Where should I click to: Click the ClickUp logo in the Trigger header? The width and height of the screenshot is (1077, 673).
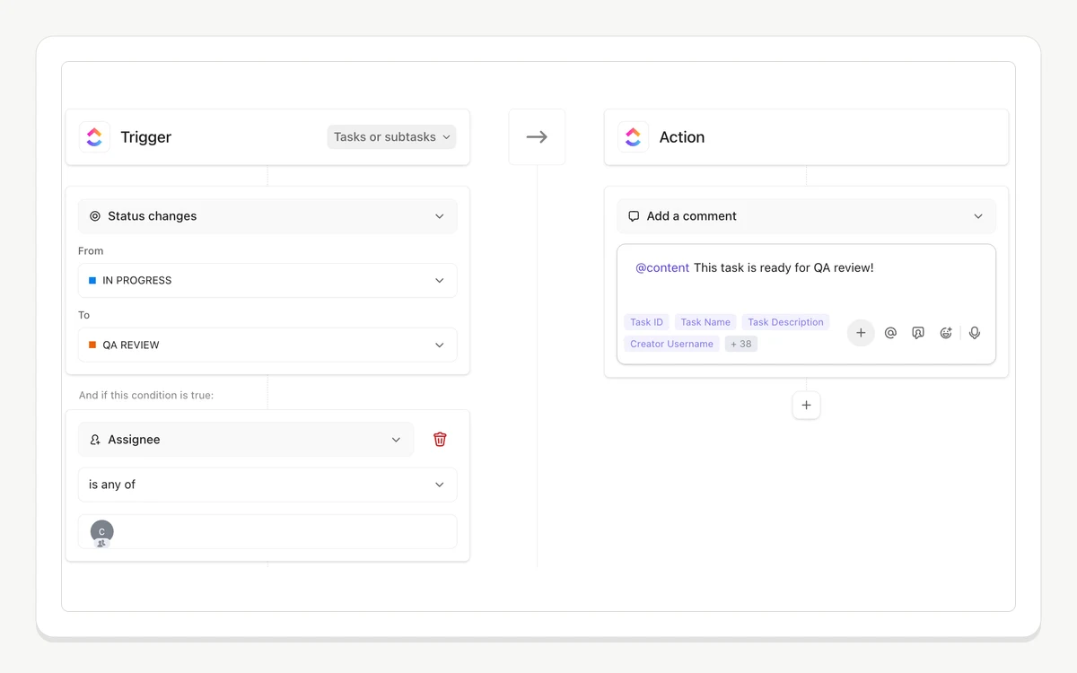tap(94, 137)
